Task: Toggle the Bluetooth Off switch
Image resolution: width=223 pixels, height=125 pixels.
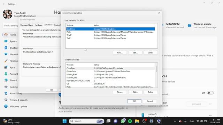Action: click(210, 93)
